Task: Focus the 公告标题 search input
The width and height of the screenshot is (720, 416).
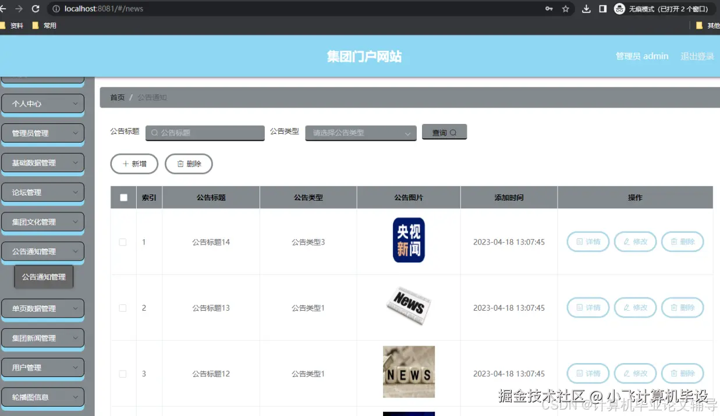Action: pyautogui.click(x=205, y=133)
